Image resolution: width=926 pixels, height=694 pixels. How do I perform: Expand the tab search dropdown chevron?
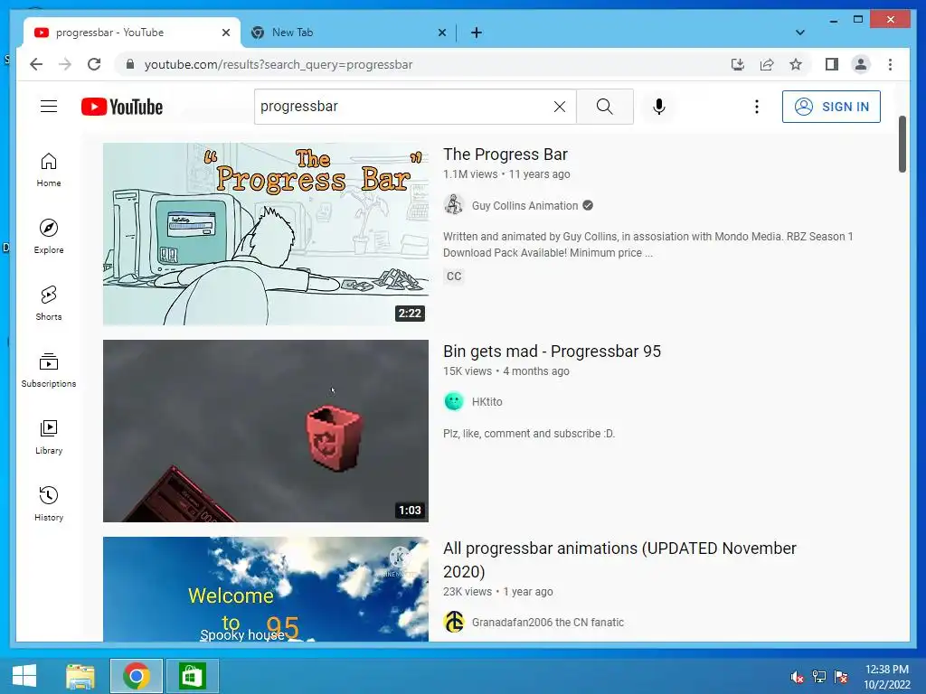point(799,33)
